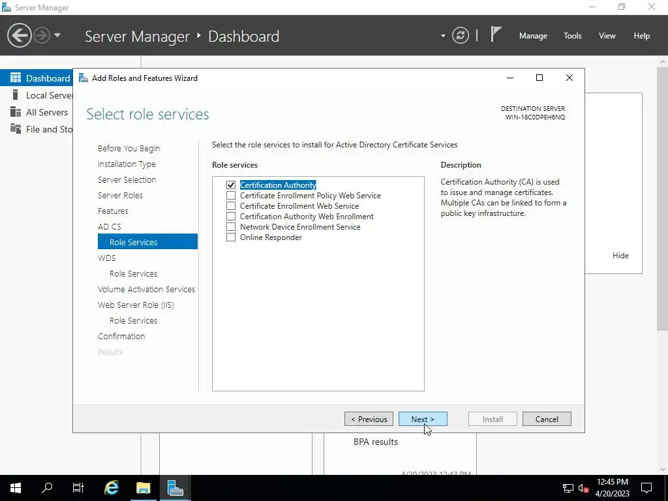
Task: Check Certificate Enrollment Web Service
Action: click(231, 205)
